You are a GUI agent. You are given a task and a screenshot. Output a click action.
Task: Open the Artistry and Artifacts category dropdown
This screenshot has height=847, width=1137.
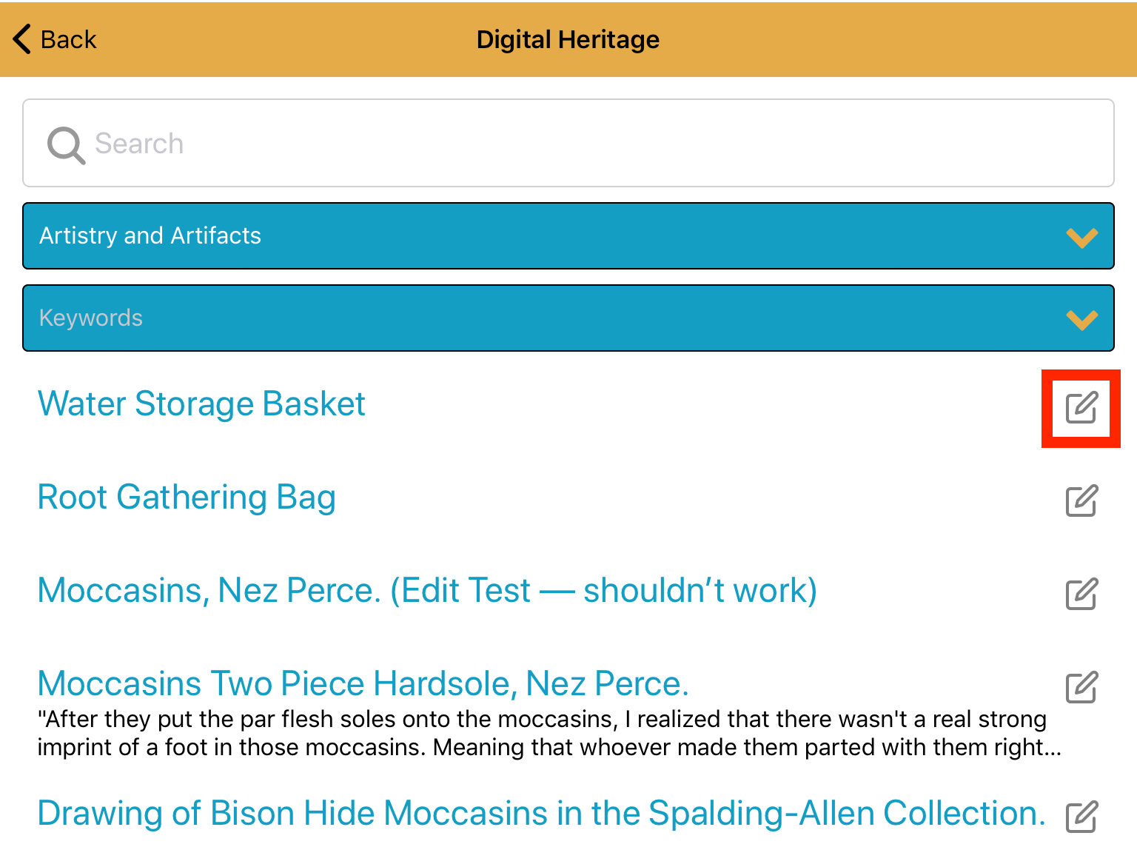(x=568, y=235)
